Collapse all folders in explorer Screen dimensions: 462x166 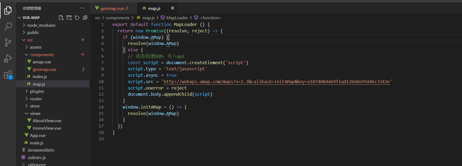click(x=85, y=18)
